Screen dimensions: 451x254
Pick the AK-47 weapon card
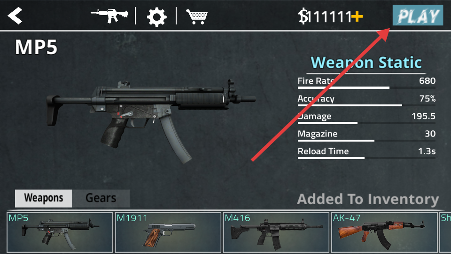pos(384,232)
